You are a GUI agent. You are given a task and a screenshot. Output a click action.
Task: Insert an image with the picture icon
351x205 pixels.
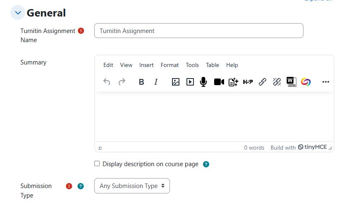click(175, 82)
